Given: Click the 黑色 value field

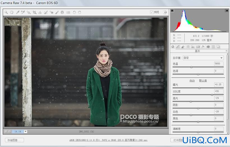Looking at the screenshot, I should 219,119.
